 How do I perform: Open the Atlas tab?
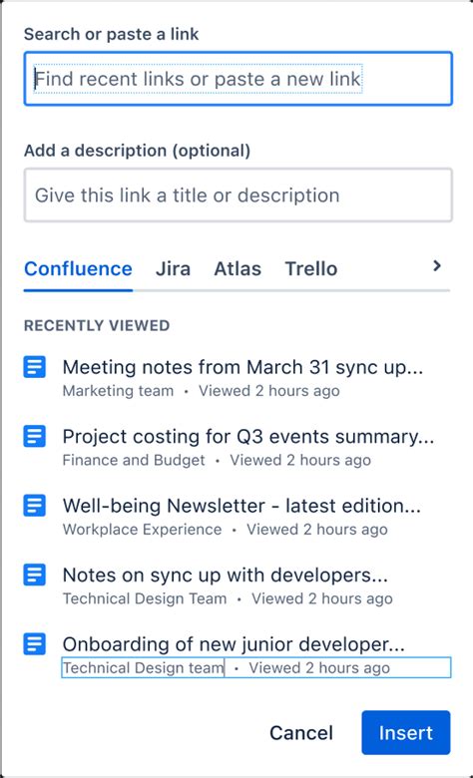point(237,269)
